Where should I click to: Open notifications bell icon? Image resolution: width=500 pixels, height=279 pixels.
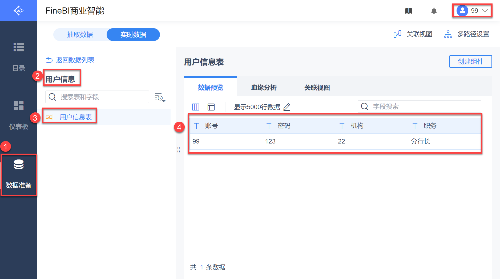pyautogui.click(x=434, y=11)
